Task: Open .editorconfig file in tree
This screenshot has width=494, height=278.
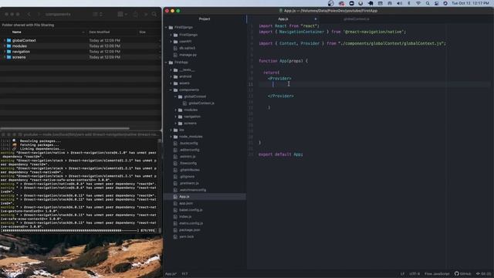Action: point(189,150)
